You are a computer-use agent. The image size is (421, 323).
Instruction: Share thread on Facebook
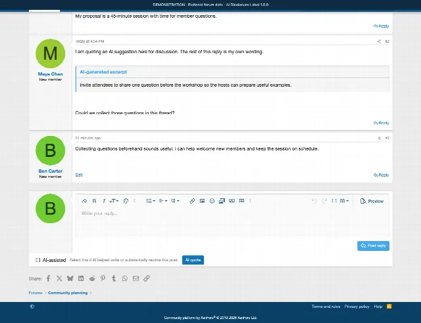48,278
